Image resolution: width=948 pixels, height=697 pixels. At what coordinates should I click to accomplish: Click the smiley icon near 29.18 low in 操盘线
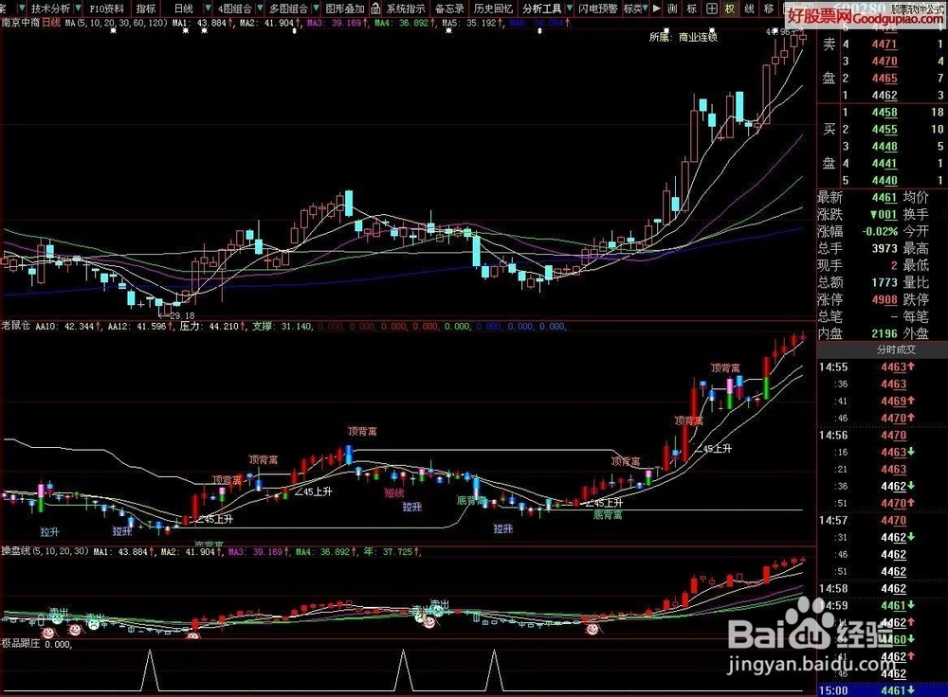coord(193,634)
